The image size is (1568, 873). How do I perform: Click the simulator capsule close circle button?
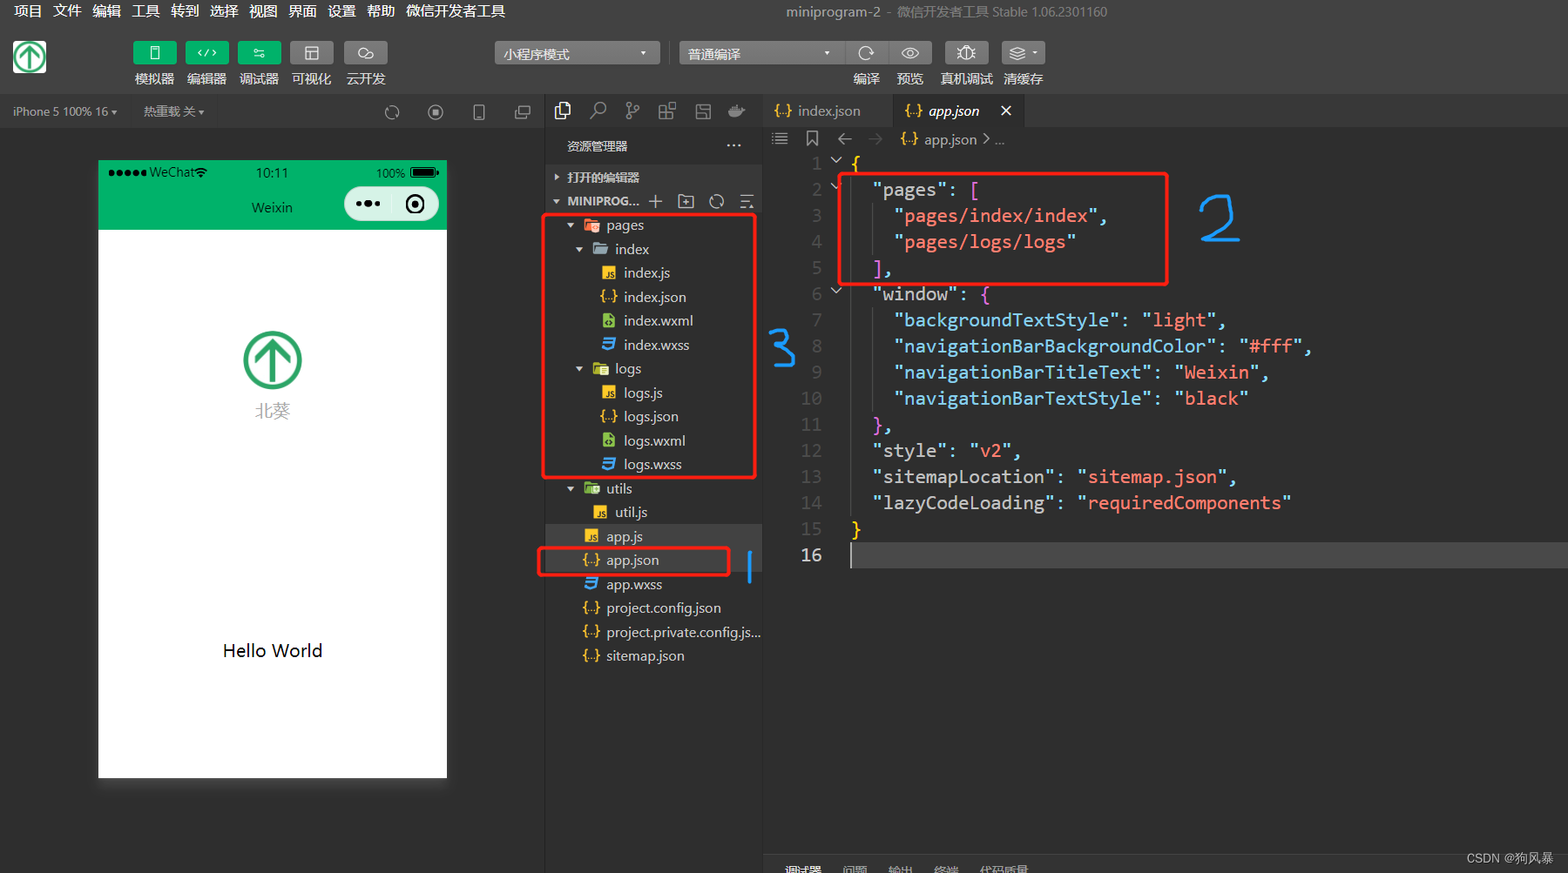point(416,204)
